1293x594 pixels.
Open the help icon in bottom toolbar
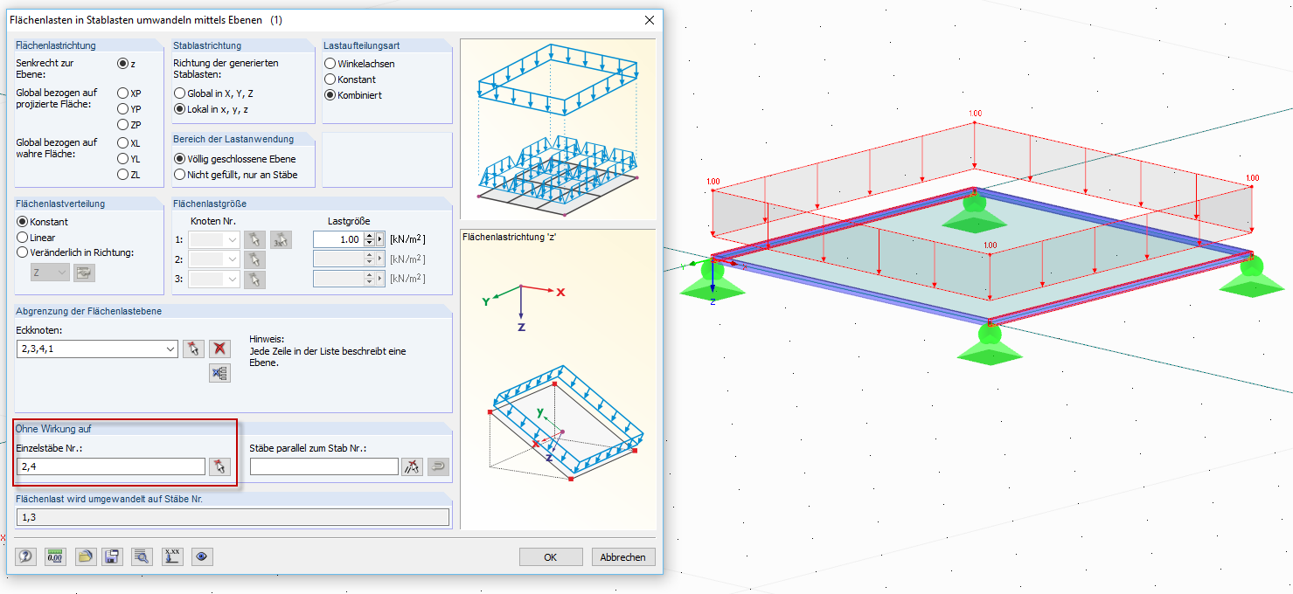tap(26, 556)
